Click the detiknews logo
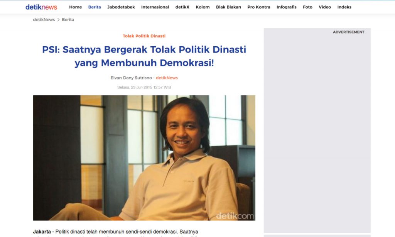Image resolution: width=395 pixels, height=237 pixels. point(41,7)
